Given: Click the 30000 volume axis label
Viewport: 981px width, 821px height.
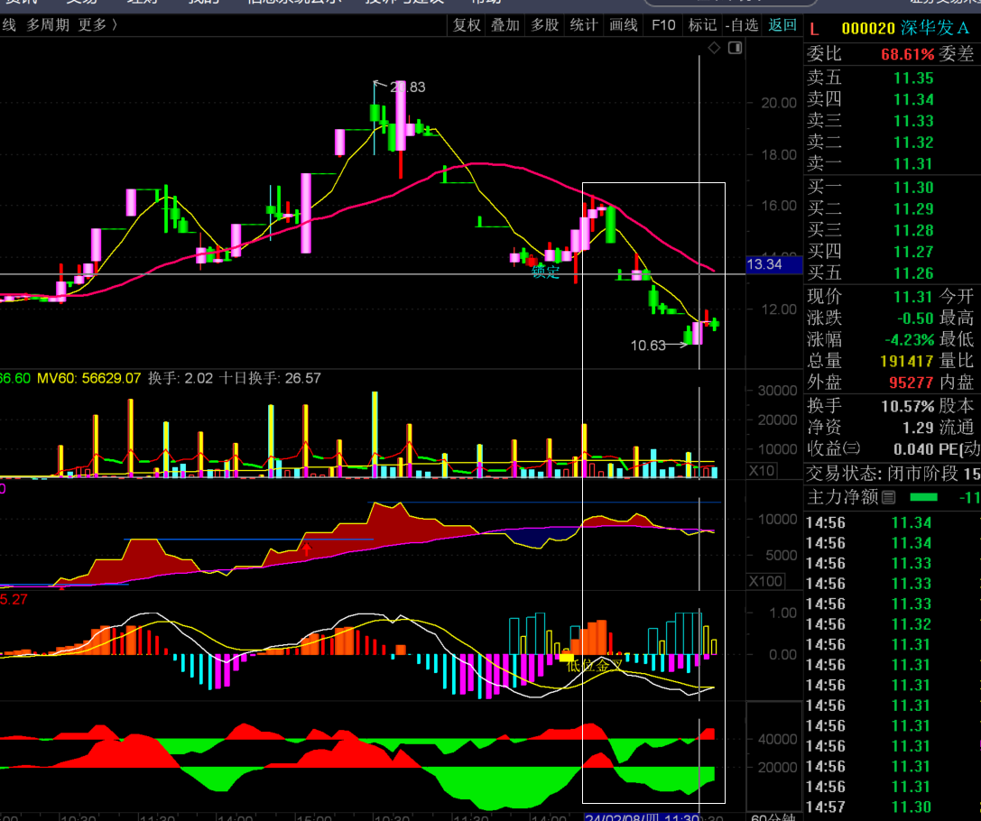Looking at the screenshot, I should pos(777,391).
